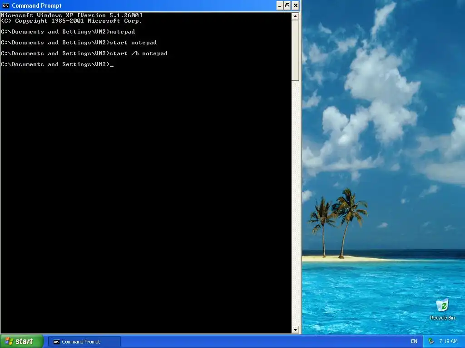Click the Command Prompt title text
The image size is (465, 348).
click(37, 5)
